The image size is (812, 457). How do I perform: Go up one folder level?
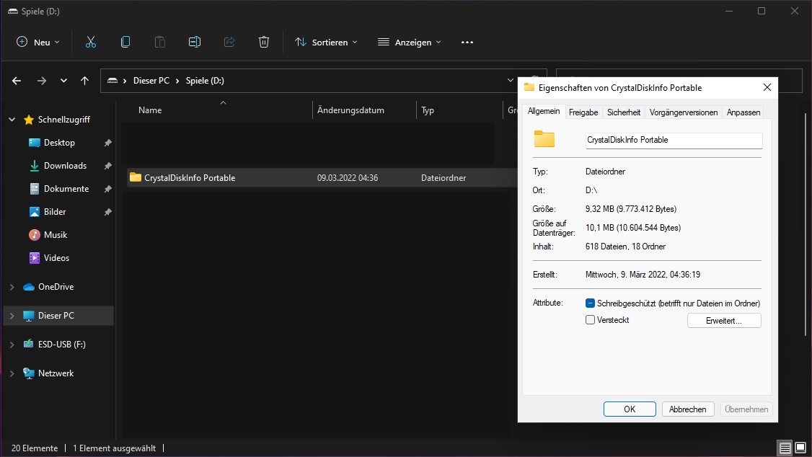(x=85, y=81)
